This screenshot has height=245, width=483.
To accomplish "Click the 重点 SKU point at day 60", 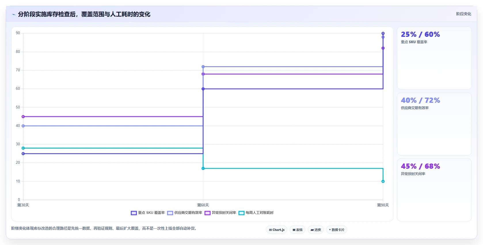I will 203,89.
